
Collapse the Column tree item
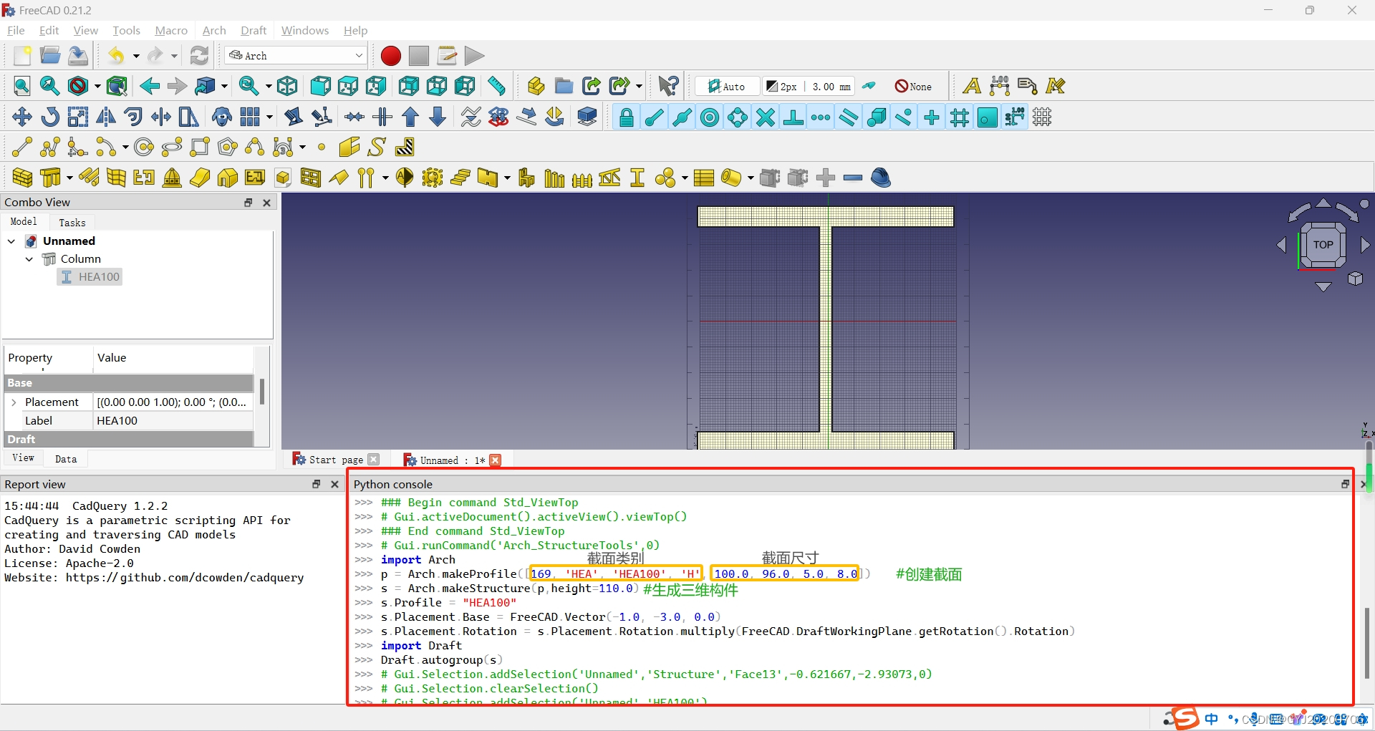tap(29, 258)
